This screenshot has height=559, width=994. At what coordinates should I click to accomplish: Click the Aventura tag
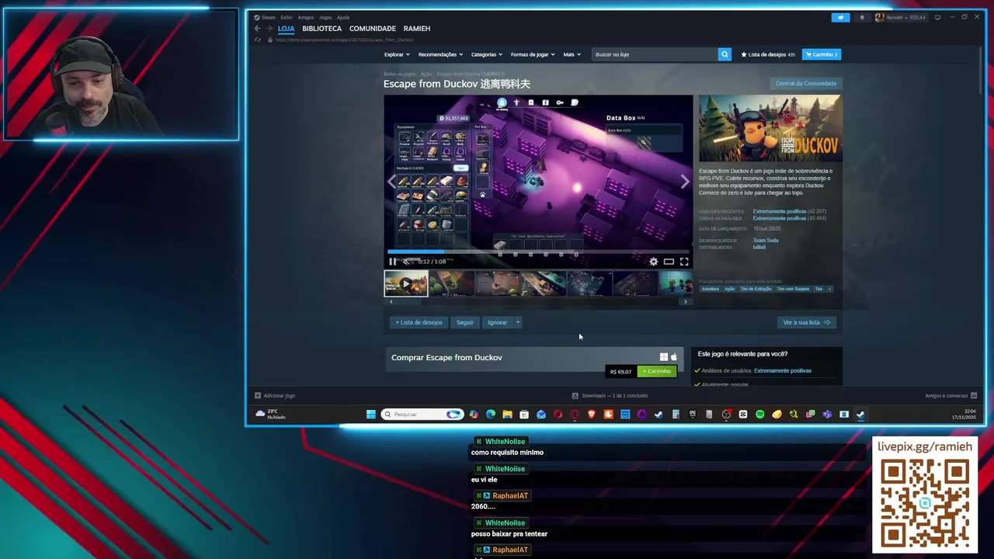coord(711,289)
